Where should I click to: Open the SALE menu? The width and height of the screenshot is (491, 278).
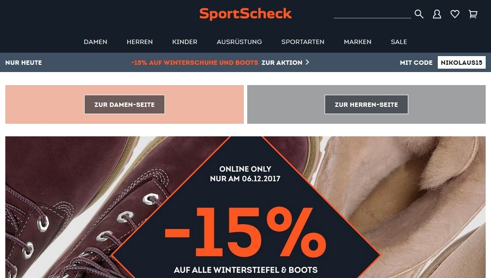pyautogui.click(x=399, y=42)
